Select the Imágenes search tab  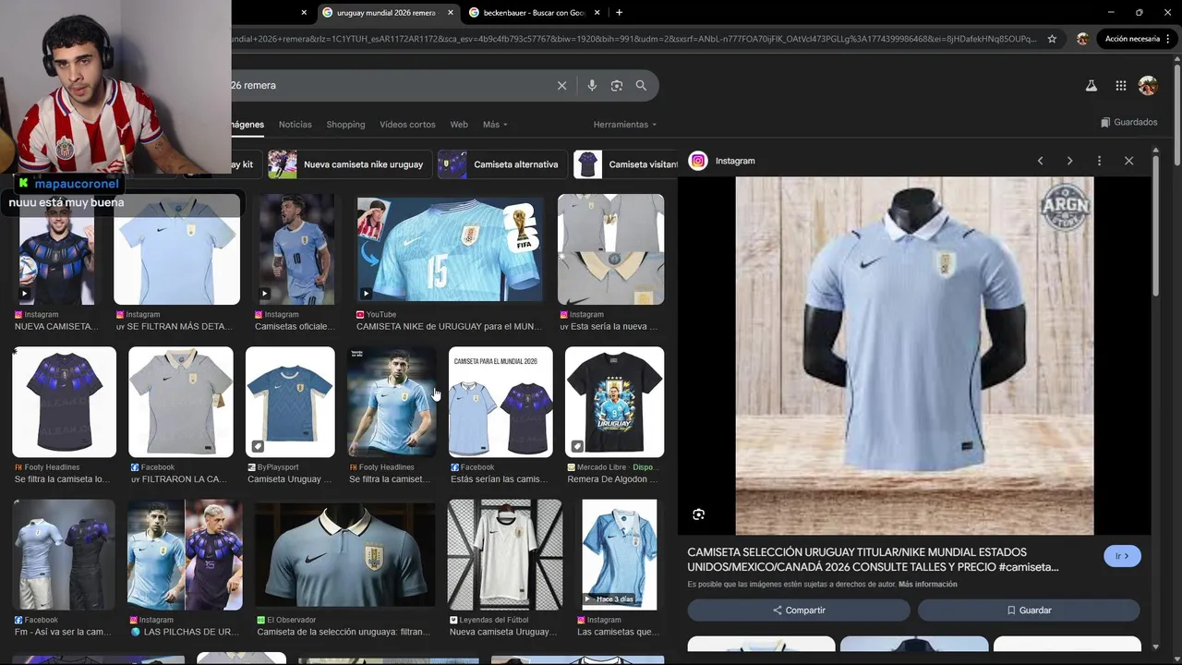pyautogui.click(x=247, y=125)
